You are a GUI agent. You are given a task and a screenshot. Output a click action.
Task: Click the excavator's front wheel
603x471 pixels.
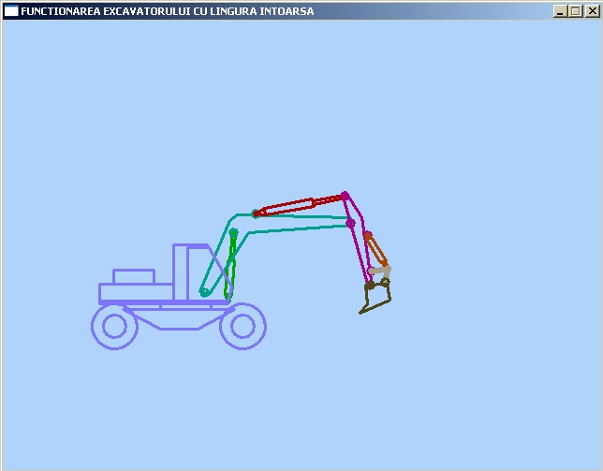(x=243, y=326)
